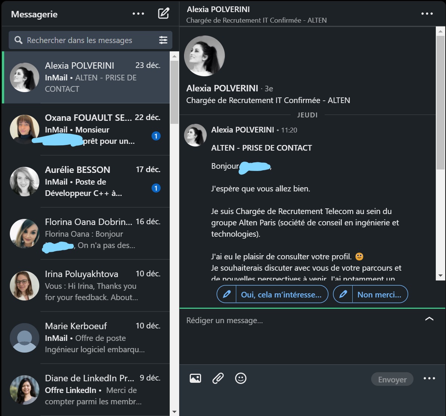
Task: Click the 'ALTEN - PRISE DE CONTACT' subject
Action: (262, 148)
